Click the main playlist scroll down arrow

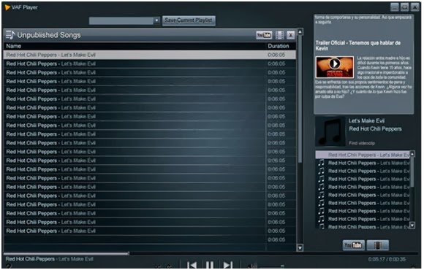click(x=300, y=247)
